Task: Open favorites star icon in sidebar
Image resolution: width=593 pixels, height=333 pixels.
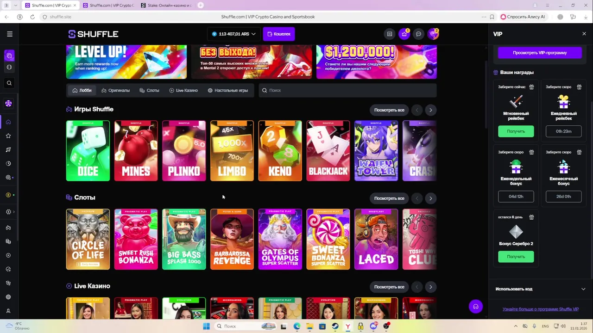Action: point(8,136)
